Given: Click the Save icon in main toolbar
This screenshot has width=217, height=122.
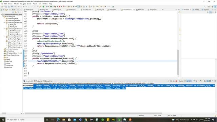Looking at the screenshot, I should pyautogui.click(x=6, y=6).
